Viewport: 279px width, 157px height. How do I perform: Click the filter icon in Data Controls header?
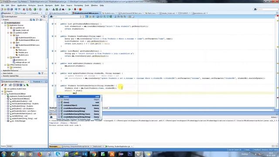42,73
